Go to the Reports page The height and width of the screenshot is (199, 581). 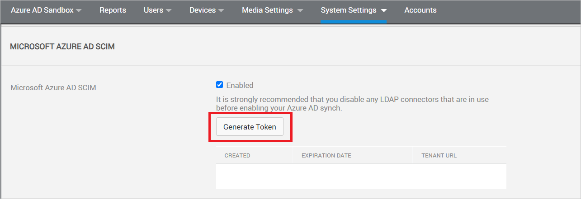point(113,10)
